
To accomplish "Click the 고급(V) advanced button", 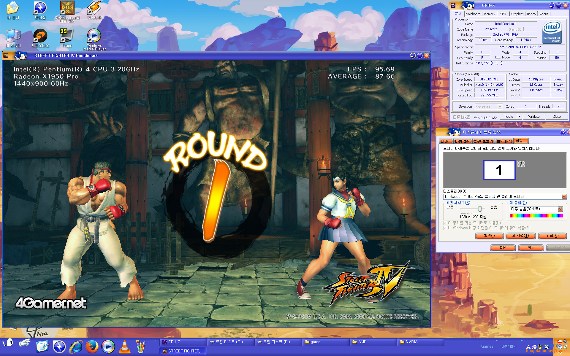I will coord(552,236).
